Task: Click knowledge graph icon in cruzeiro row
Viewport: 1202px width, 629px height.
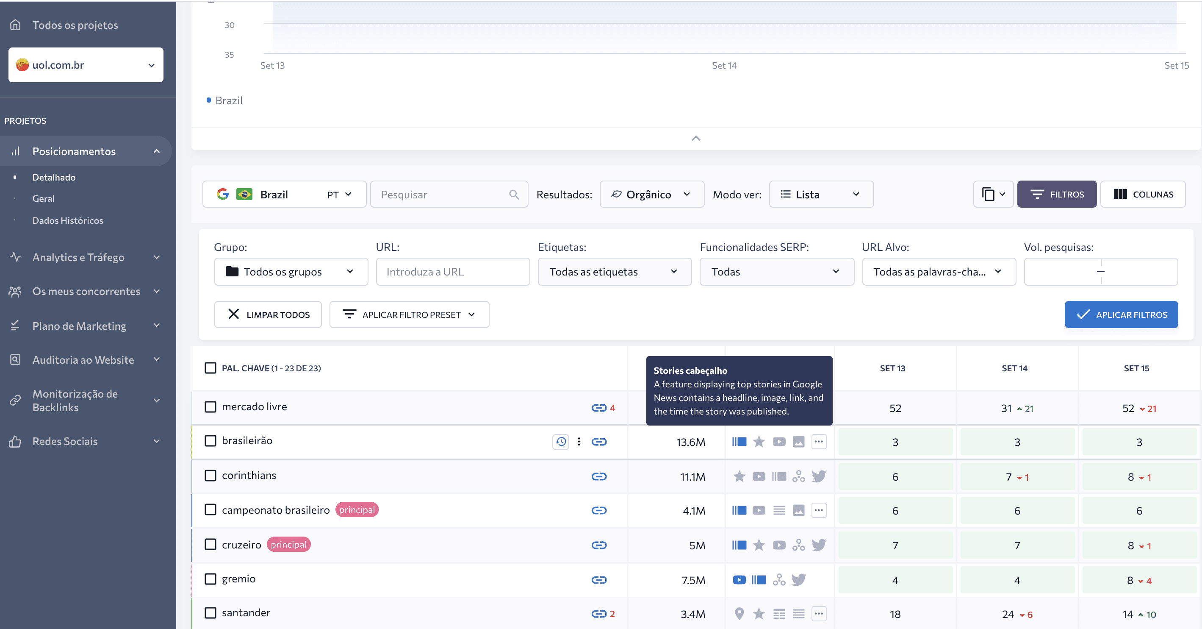Action: coord(798,545)
